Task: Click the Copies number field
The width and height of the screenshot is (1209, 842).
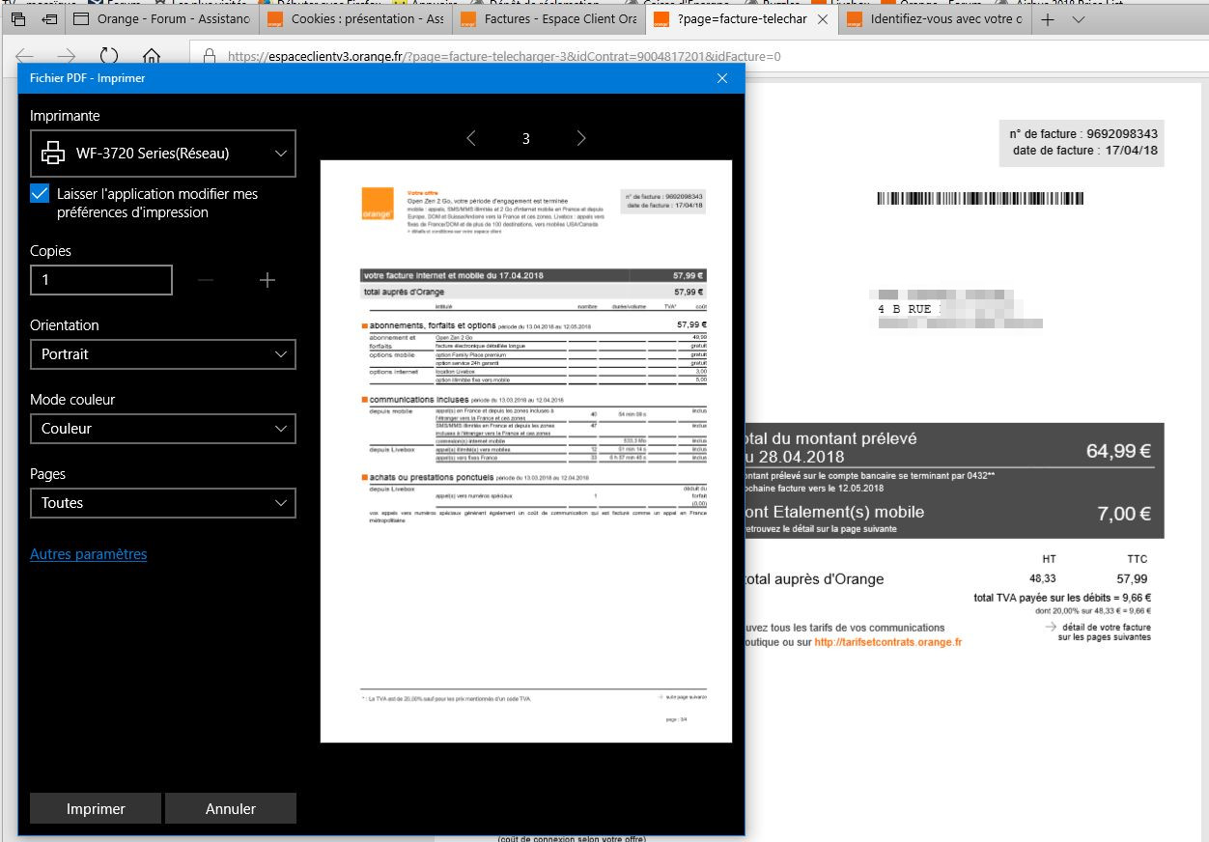Action: coord(101,280)
